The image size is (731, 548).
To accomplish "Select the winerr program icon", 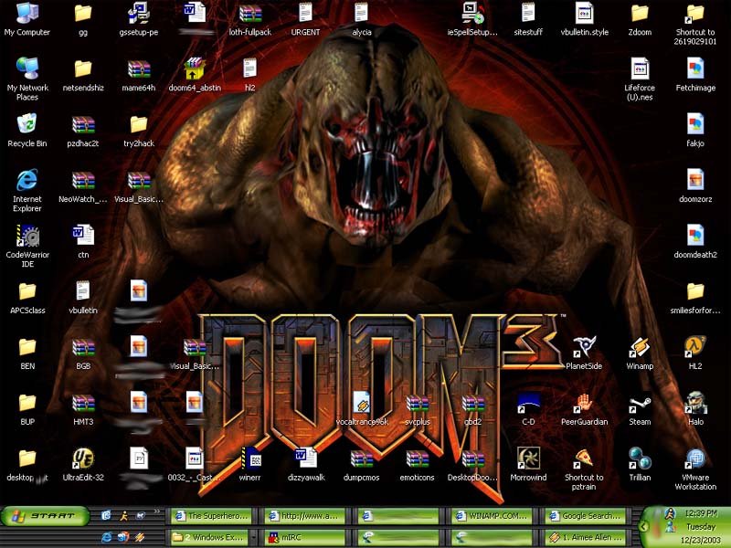I will coord(249,464).
